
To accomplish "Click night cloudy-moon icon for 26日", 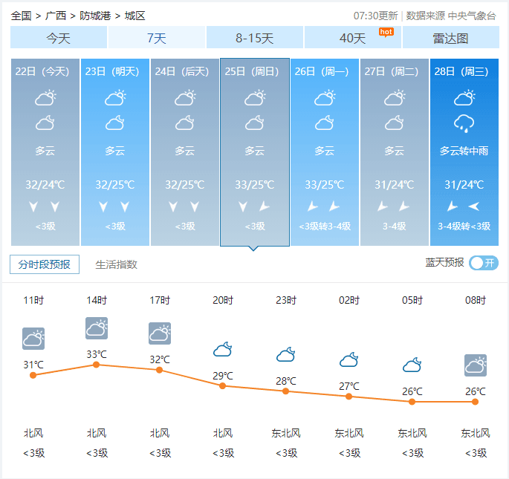I will pyautogui.click(x=324, y=123).
